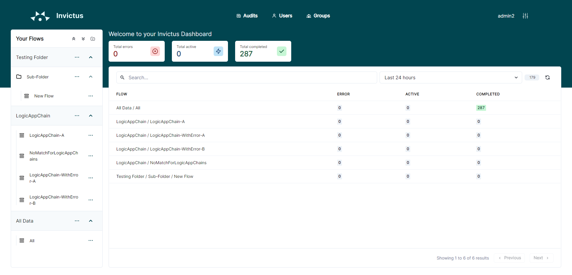Image resolution: width=572 pixels, height=275 pixels.
Task: Collapse the All Data folder
Action: click(x=91, y=221)
